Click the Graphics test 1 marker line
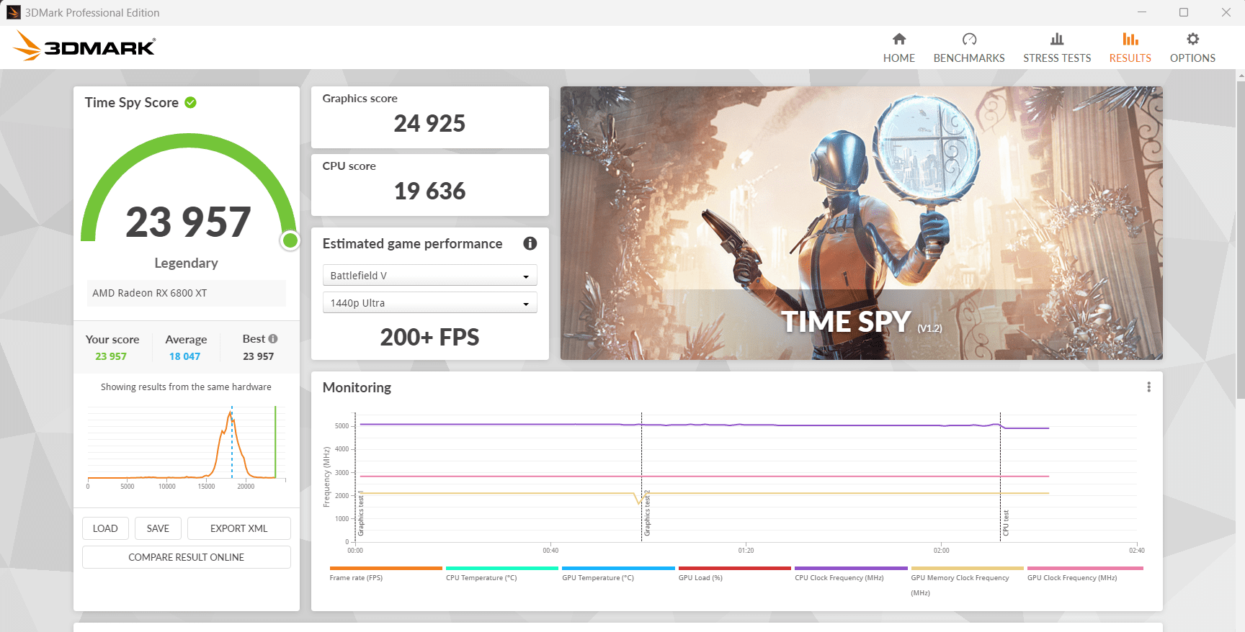This screenshot has height=632, width=1245. (355, 477)
